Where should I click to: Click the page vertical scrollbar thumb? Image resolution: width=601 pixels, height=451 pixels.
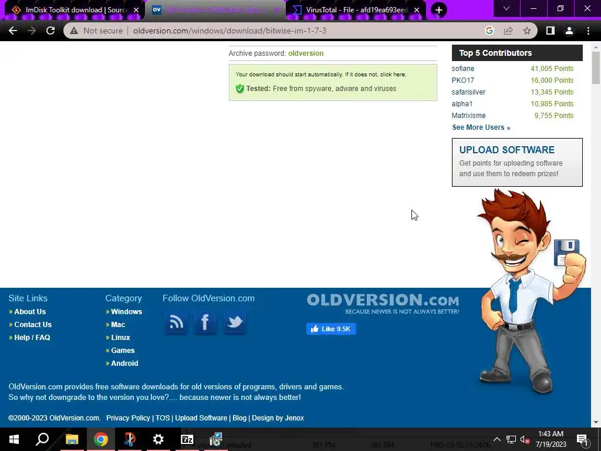point(596,68)
